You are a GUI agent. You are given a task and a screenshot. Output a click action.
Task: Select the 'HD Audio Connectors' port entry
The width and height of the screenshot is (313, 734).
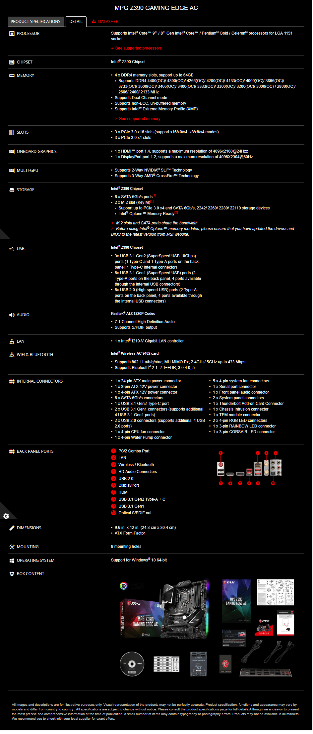(x=138, y=472)
